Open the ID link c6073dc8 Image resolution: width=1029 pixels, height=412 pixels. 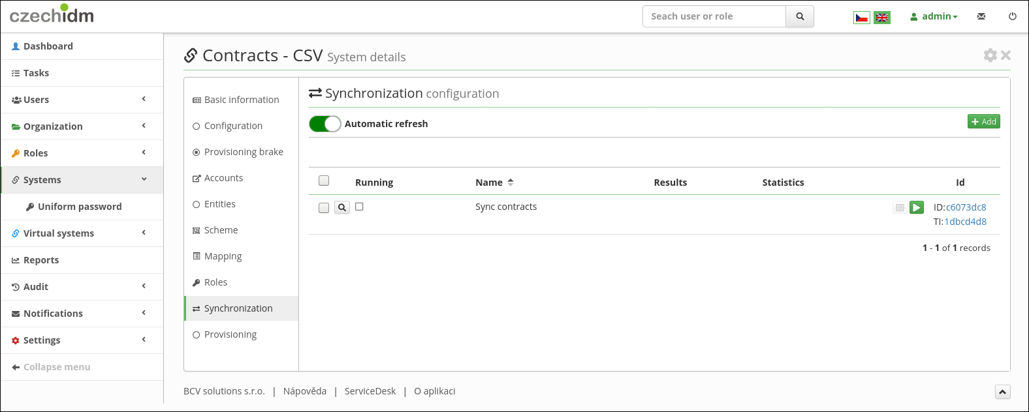(966, 207)
